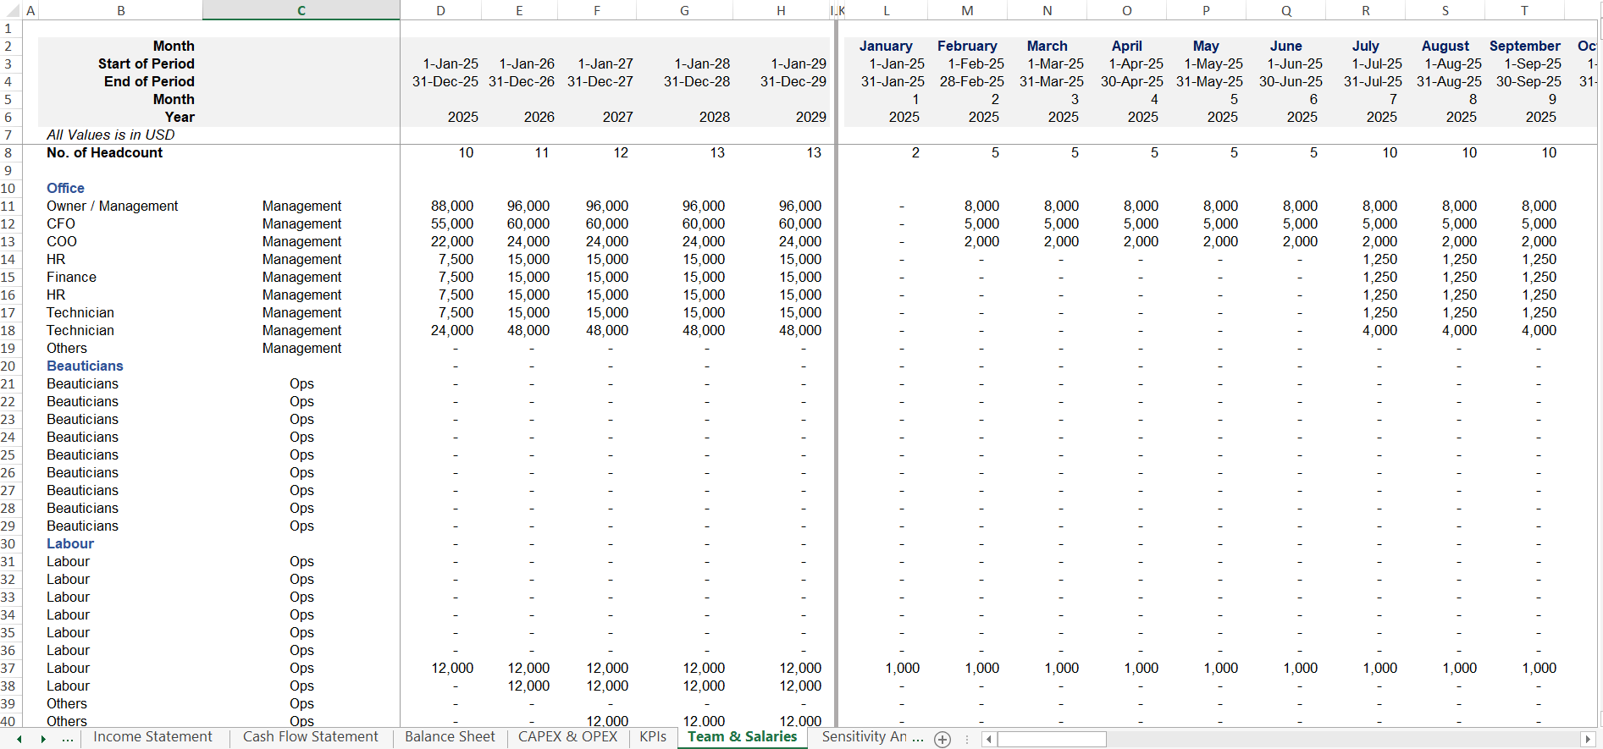Viewport: 1603px width, 749px height.
Task: Select column M header
Action: [x=967, y=10]
